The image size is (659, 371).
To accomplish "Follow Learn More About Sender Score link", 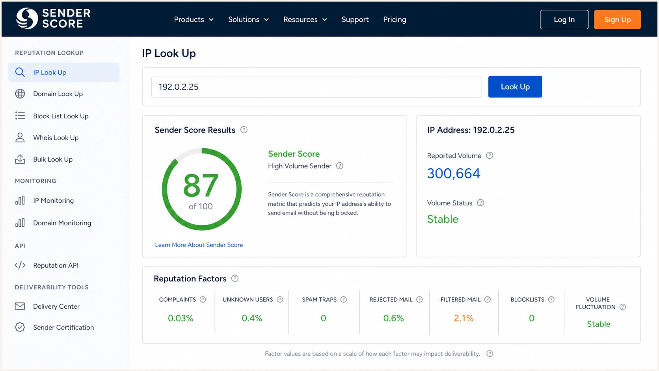I will pyautogui.click(x=199, y=245).
